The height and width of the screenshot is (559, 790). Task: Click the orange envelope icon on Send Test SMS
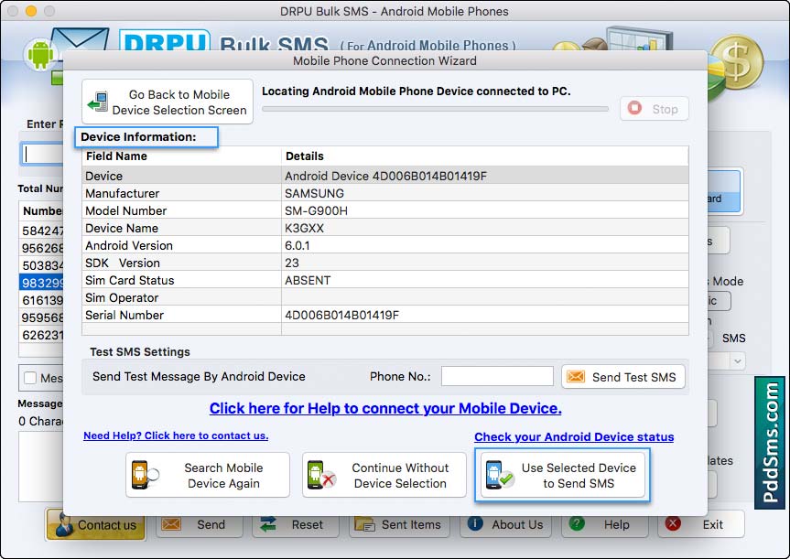point(576,377)
